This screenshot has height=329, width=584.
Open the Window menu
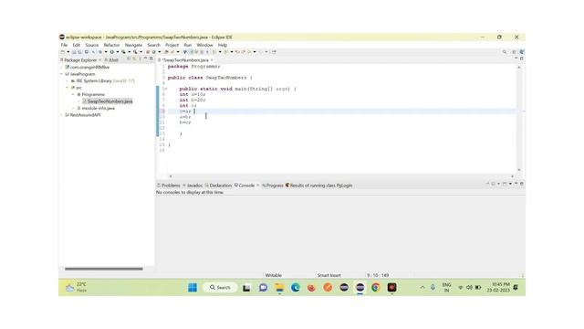click(204, 45)
